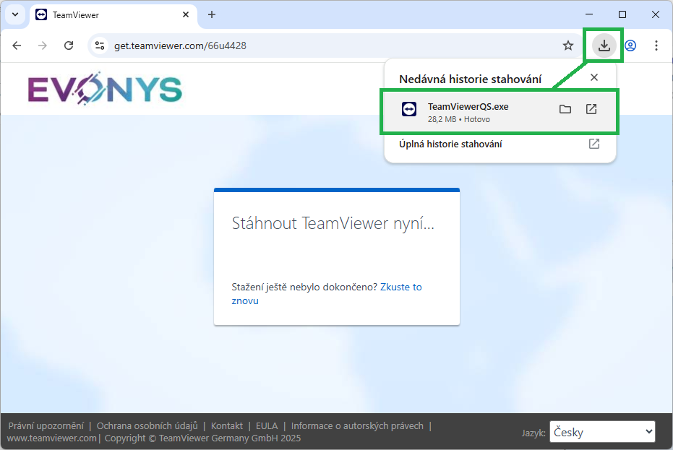673x450 pixels.
Task: Maximize the browser window
Action: point(622,14)
